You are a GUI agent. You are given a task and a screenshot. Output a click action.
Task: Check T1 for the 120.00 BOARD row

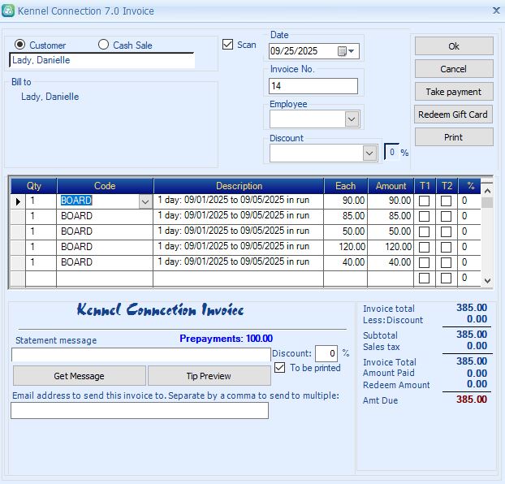pos(424,247)
